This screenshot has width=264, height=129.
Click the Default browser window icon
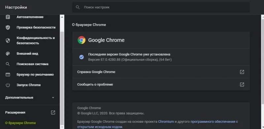tap(8, 75)
